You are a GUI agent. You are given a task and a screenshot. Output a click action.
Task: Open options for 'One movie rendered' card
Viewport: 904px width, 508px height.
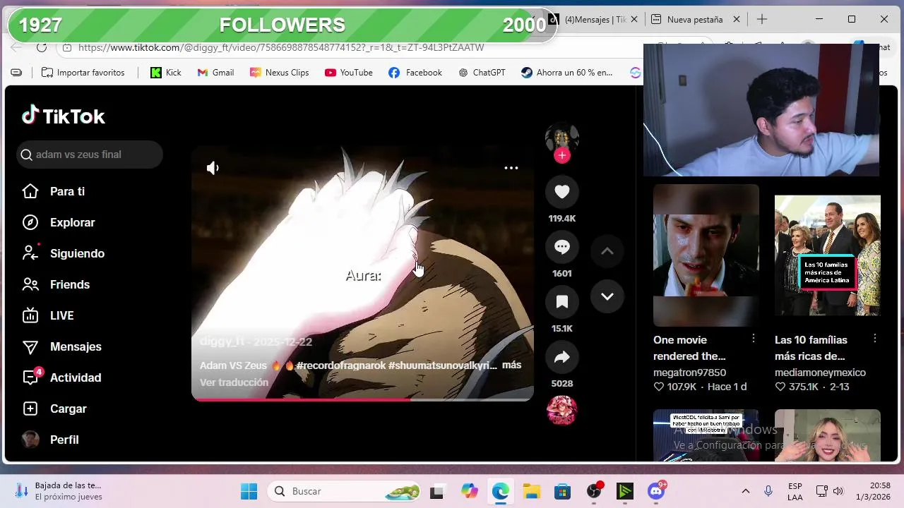pos(754,339)
